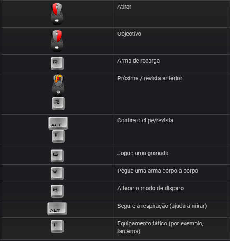Select the Atirar label text
This screenshot has width=230, height=241.
(x=124, y=7)
